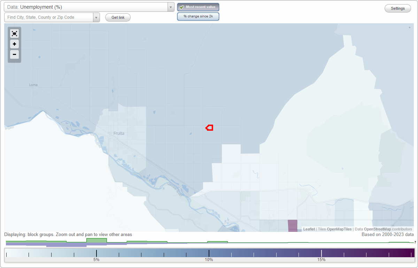Open the OpenStreetMap attribution link
Screen dimensions: 418x268
pyautogui.click(x=378, y=229)
